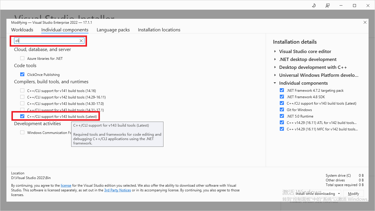Check C++/CLI support for v141 build tools (14.16)
375x211 pixels.
click(22, 91)
